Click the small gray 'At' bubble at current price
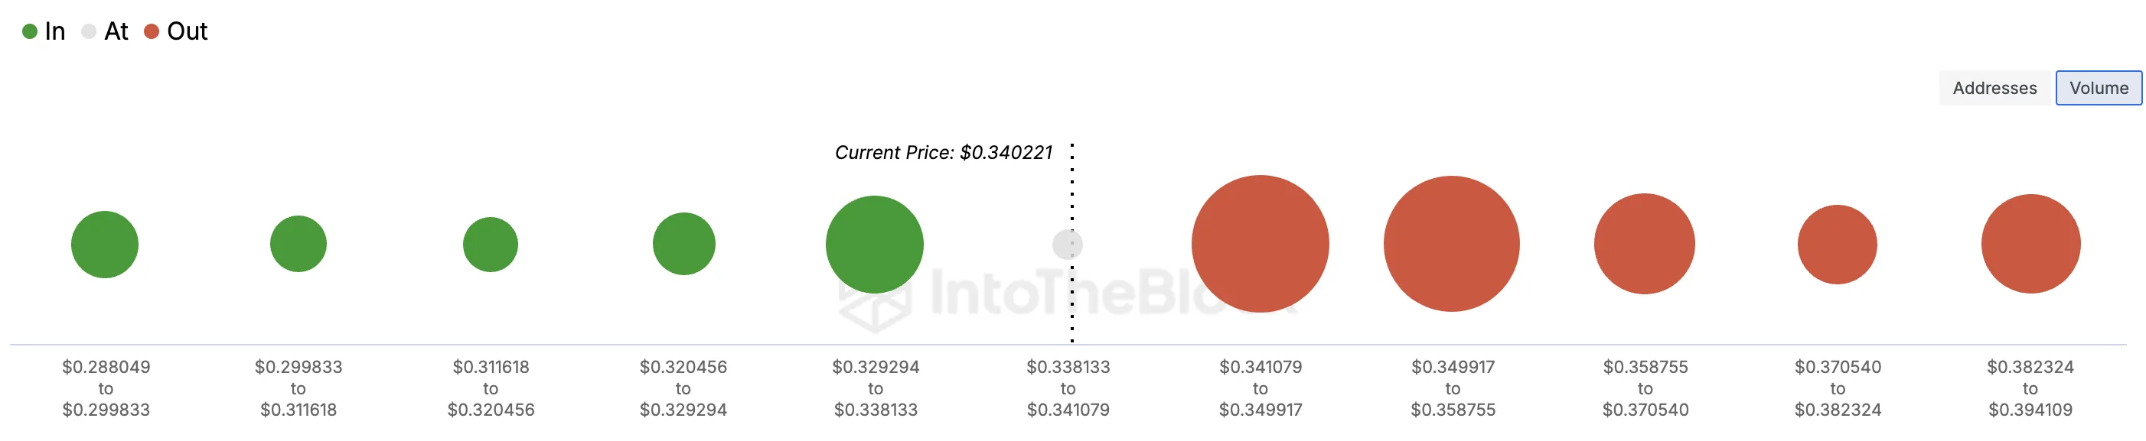Screen dimensions: 2146x441 coord(1068,245)
